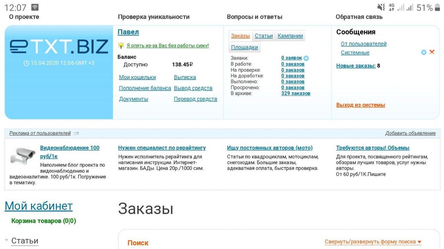Open Нужен специалист по рерайтингу ad
Image resolution: width=444 pixels, height=249 pixels.
point(162,148)
